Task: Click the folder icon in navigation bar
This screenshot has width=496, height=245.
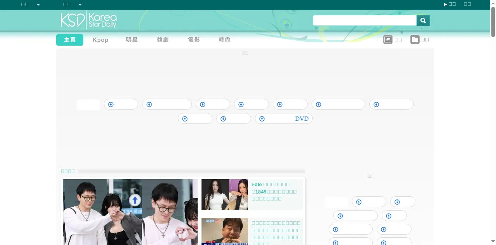Action: pyautogui.click(x=415, y=39)
